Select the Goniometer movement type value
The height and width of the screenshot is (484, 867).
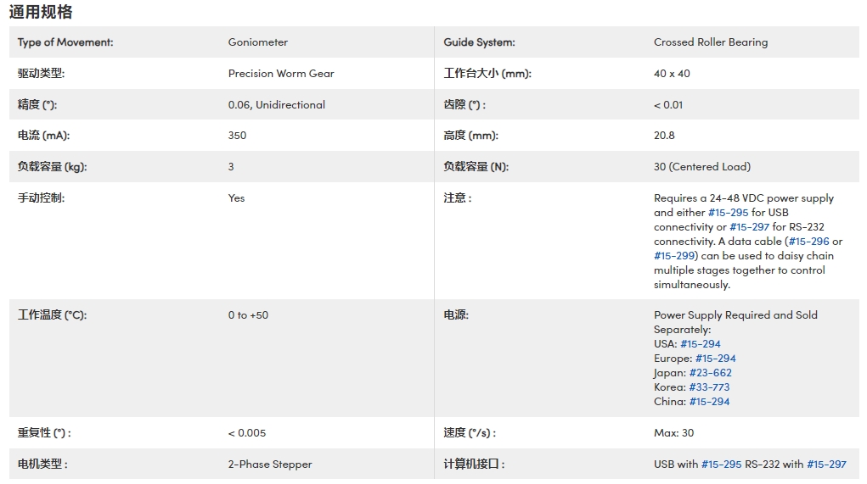pyautogui.click(x=257, y=42)
